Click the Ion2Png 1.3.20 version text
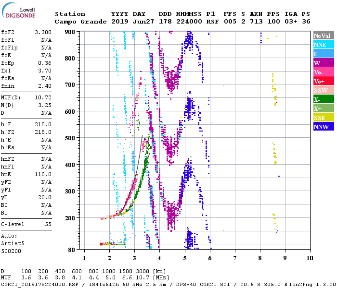The image size is (337, 288). pos(313,285)
